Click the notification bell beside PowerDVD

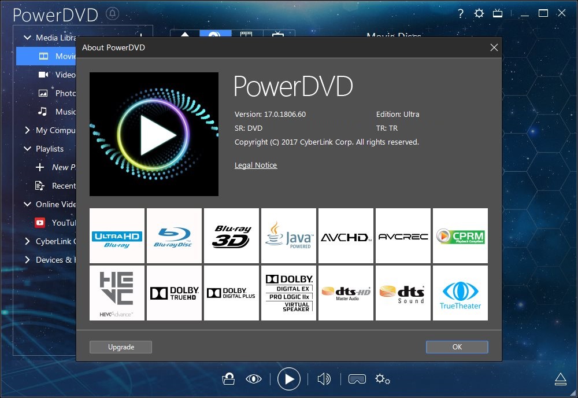[x=113, y=14]
